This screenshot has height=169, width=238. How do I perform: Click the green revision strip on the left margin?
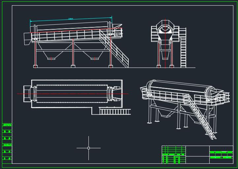point(7,143)
